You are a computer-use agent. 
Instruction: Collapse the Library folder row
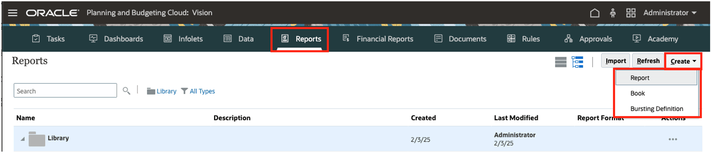point(22,139)
